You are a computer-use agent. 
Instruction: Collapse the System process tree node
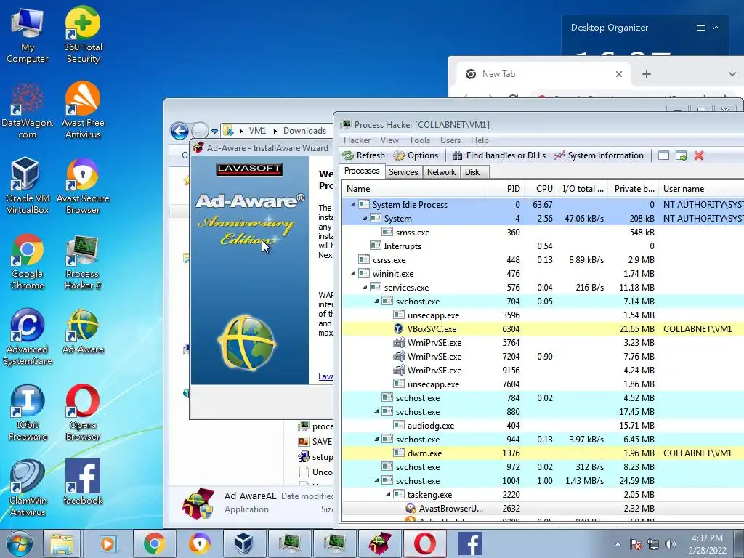tap(365, 218)
